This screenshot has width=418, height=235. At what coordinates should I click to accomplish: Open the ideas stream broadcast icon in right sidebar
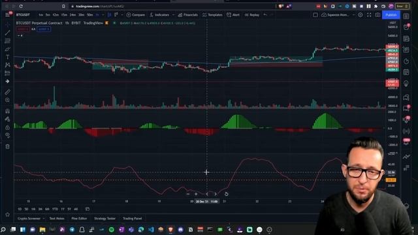[x=406, y=131]
